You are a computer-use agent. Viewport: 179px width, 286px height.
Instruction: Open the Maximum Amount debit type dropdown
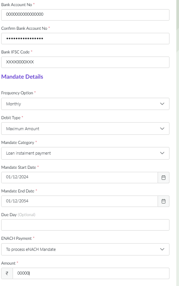point(85,129)
